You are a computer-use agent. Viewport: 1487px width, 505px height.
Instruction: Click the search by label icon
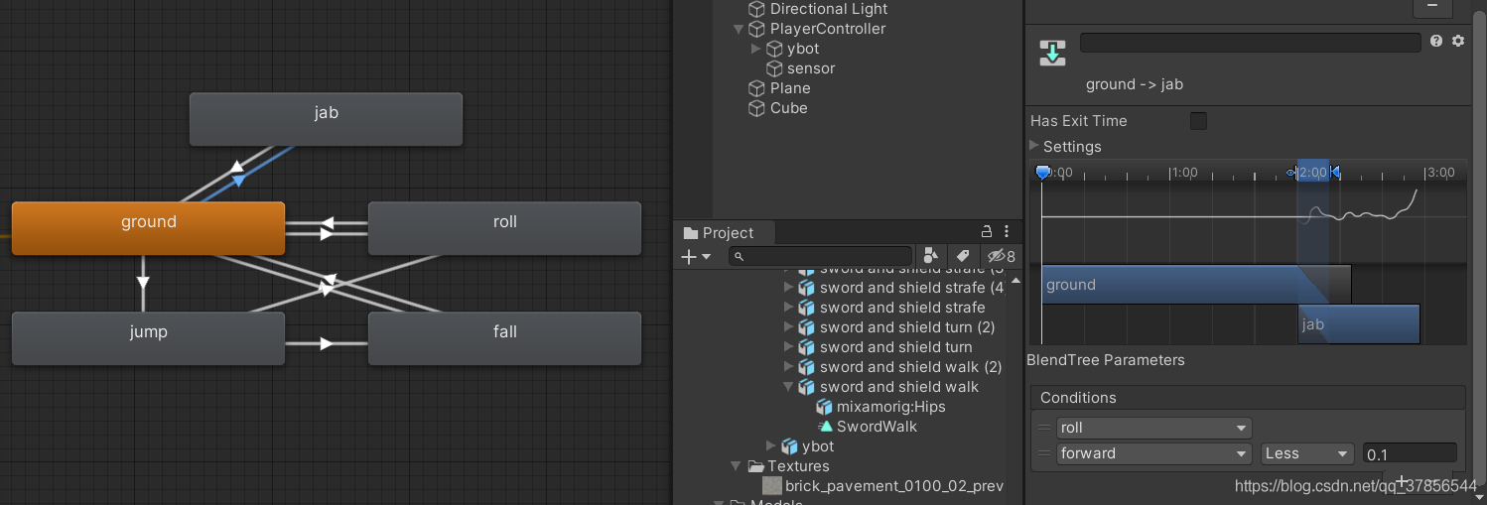(962, 257)
